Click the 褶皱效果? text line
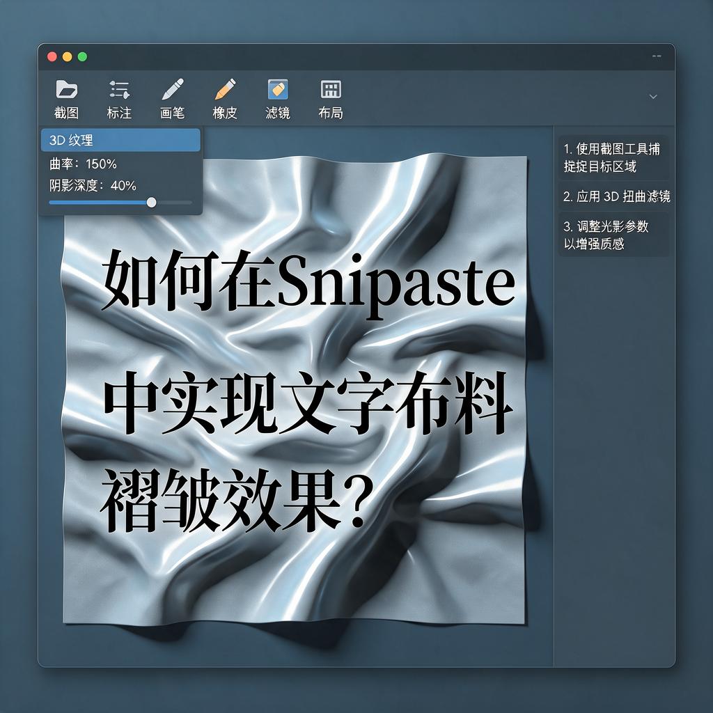The width and height of the screenshot is (713, 713). click(x=237, y=499)
